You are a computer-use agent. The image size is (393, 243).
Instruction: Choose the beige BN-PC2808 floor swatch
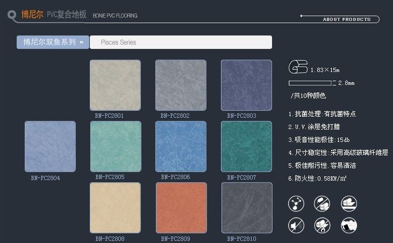115,208
